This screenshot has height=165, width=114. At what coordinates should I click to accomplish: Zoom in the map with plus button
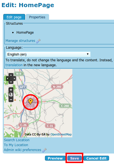pyautogui.click(x=11, y=90)
